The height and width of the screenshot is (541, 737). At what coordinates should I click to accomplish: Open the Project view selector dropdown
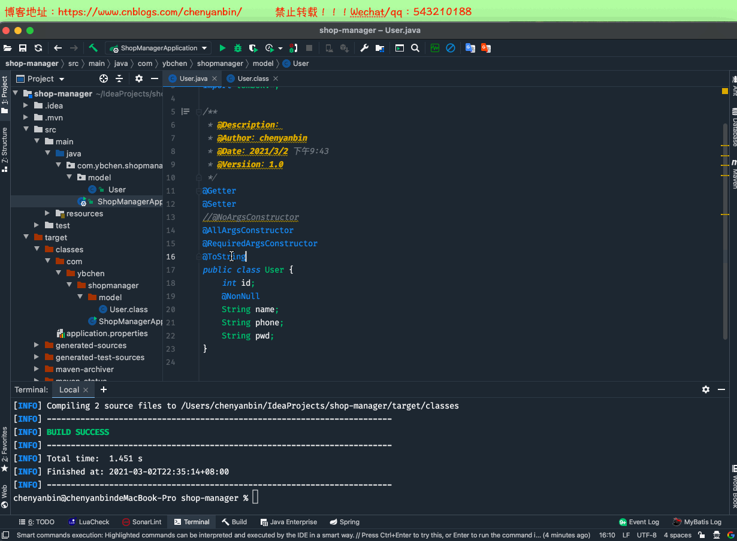pyautogui.click(x=40, y=78)
